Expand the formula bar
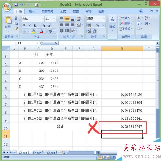 click(x=158, y=43)
